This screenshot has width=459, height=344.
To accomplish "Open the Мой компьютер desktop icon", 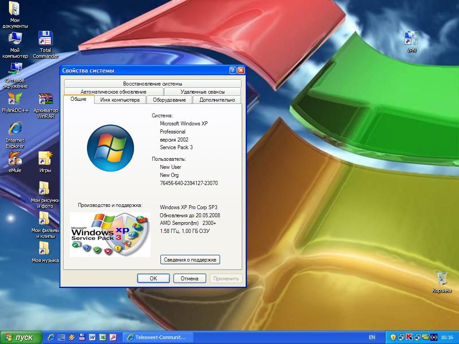I will pyautogui.click(x=15, y=39).
